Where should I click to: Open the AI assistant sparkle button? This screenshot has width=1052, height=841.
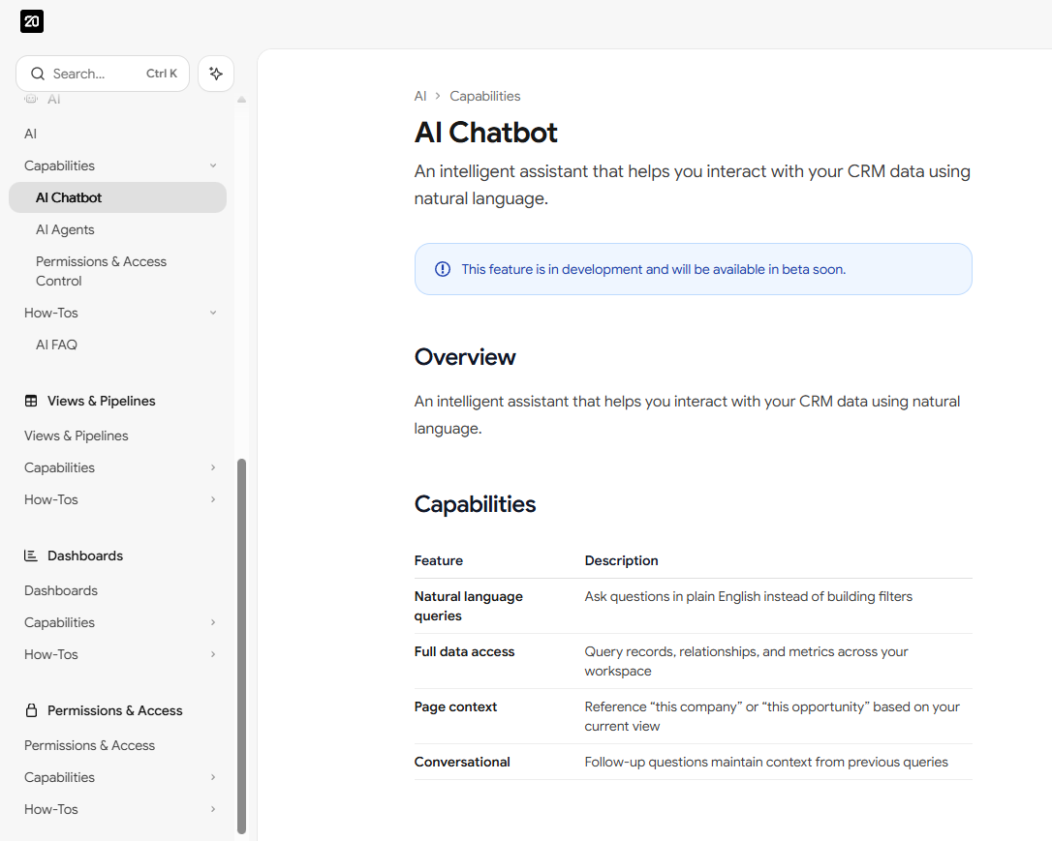tap(216, 74)
